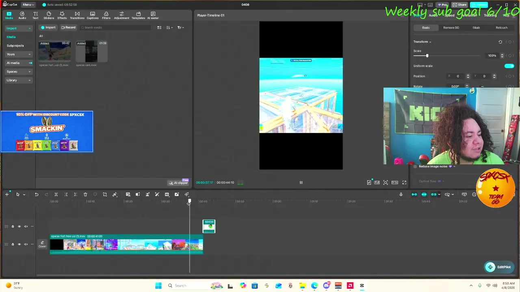This screenshot has height=292, width=520.
Task: Toggle the Uniform scale switch
Action: click(x=509, y=66)
